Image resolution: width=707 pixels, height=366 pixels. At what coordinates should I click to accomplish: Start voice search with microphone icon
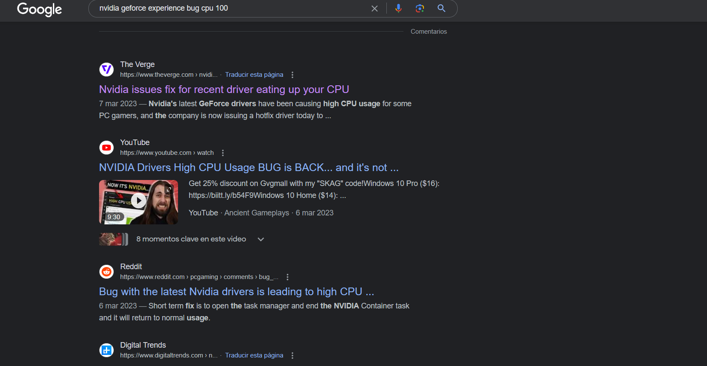398,8
